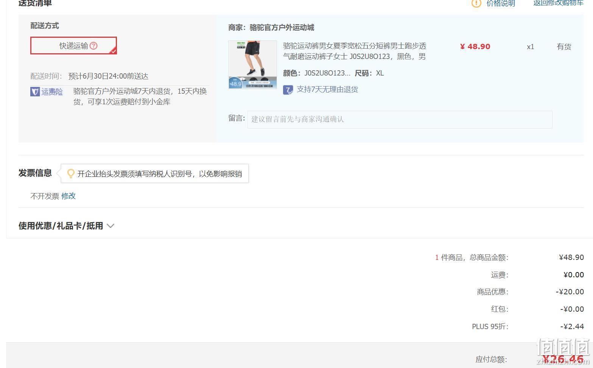This screenshot has width=593, height=368.
Task: Click the lightbulb tip icon for invoices
Action: (70, 173)
